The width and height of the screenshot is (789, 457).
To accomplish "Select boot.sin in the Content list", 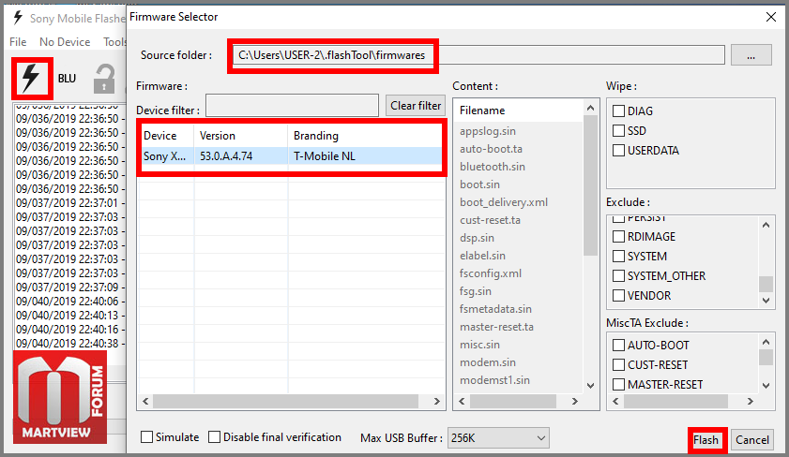I will (479, 184).
